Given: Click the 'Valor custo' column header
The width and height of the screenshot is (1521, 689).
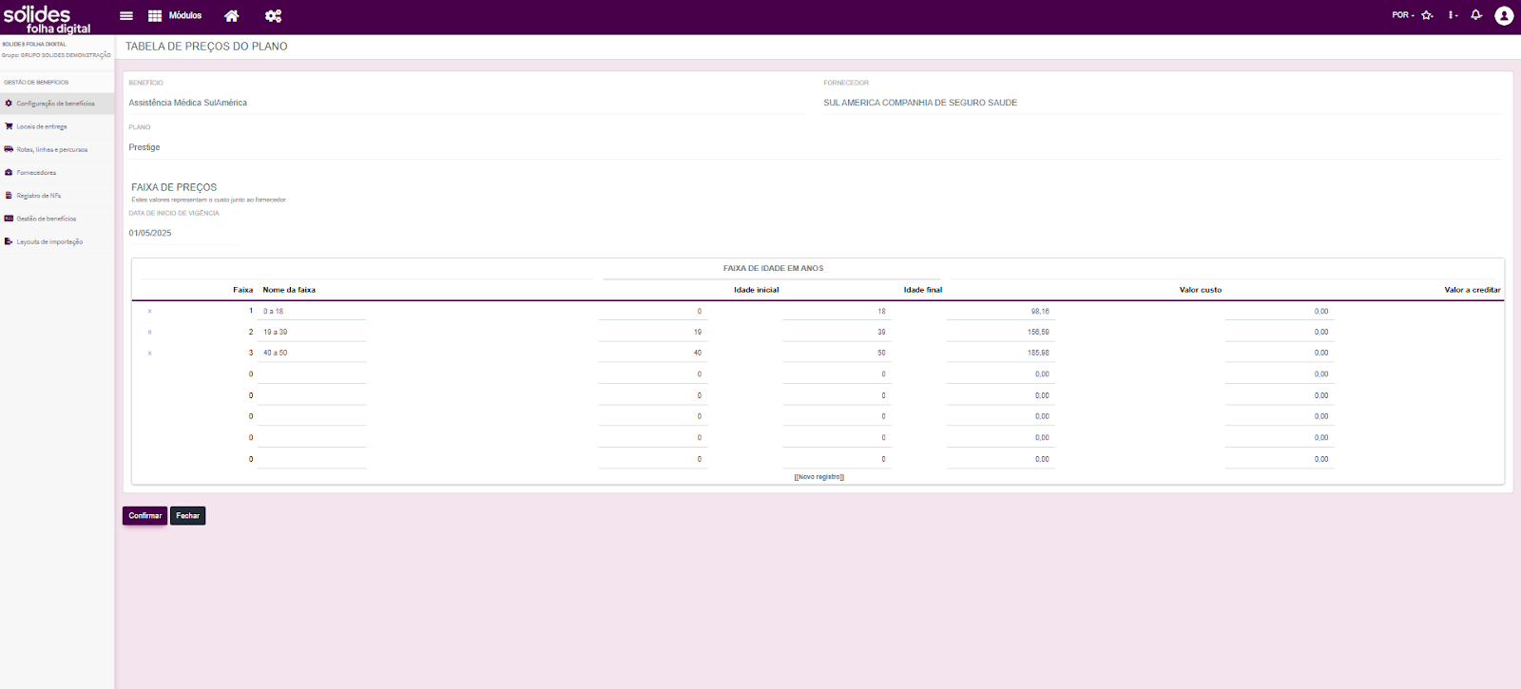Looking at the screenshot, I should (1201, 290).
